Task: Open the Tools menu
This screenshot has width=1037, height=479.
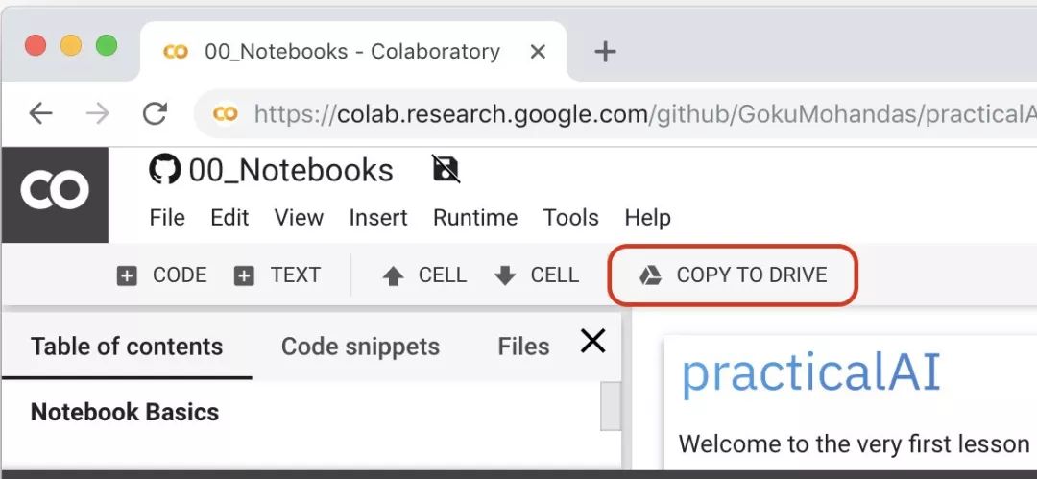Action: coord(570,218)
